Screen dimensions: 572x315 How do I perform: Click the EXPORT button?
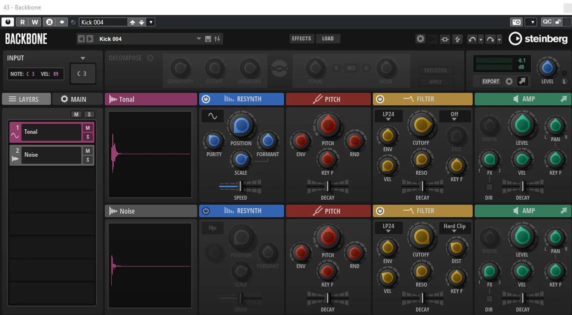(x=491, y=81)
